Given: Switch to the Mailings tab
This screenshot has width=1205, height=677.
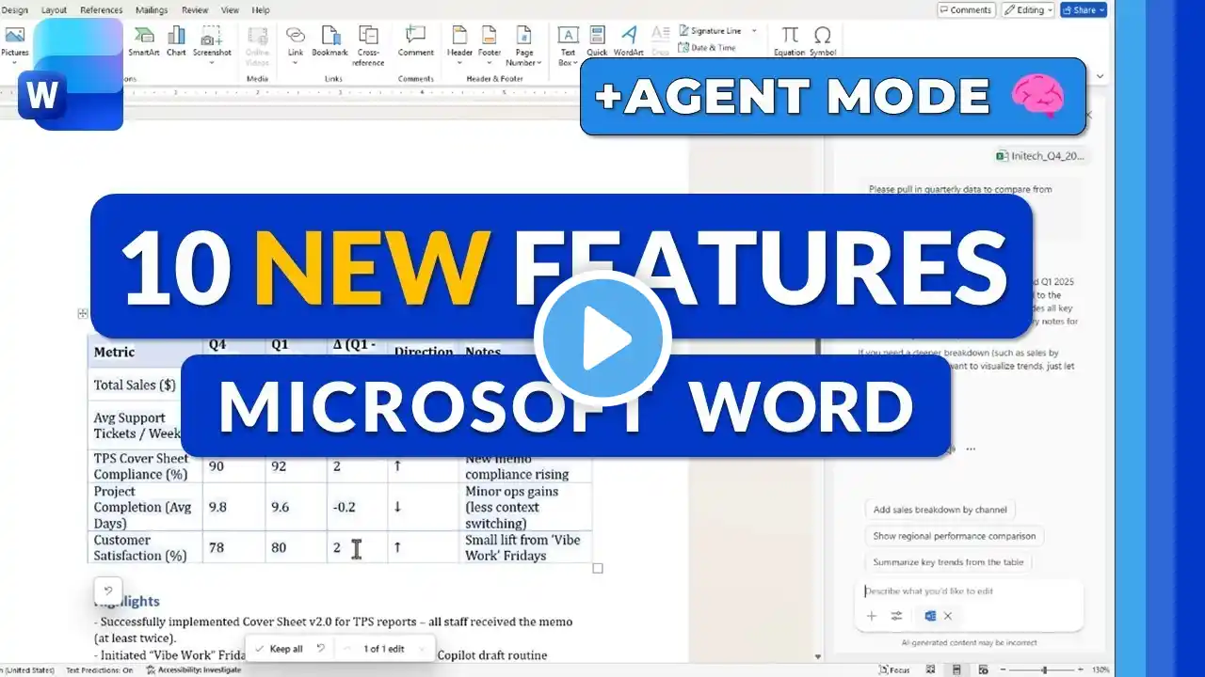Looking at the screenshot, I should point(152,10).
